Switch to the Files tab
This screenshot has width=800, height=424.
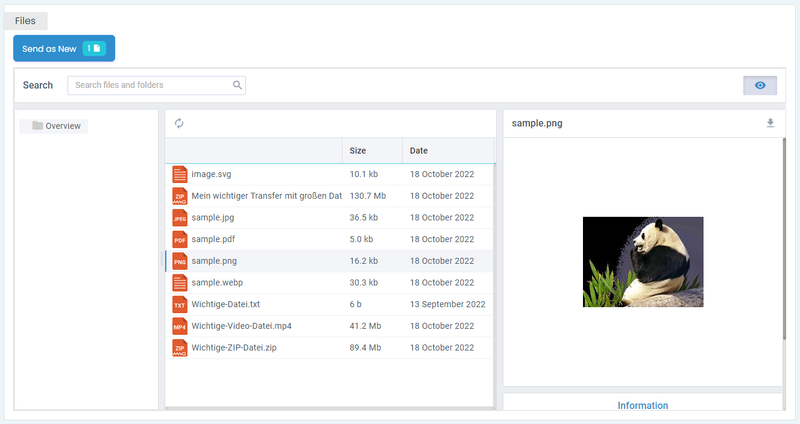(25, 20)
